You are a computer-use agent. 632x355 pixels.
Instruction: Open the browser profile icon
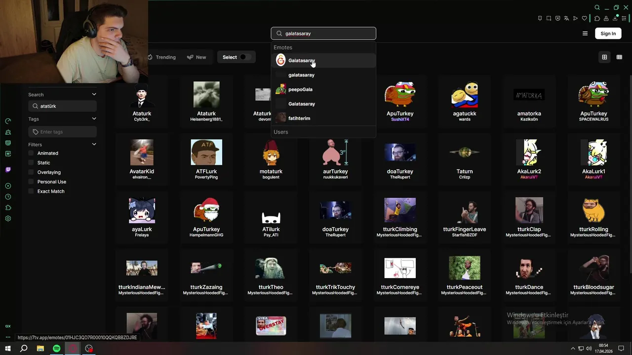(x=606, y=18)
